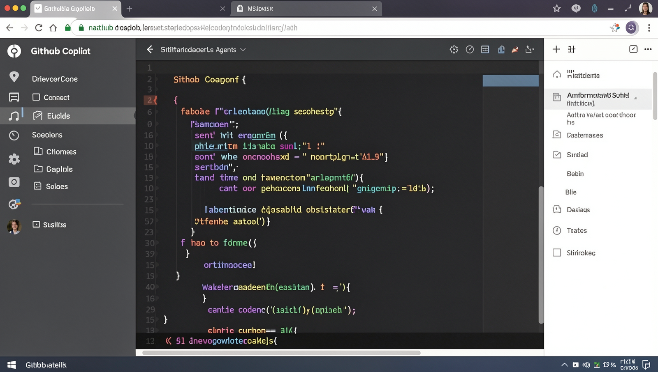Toggle the Smtlad checkbox

pyautogui.click(x=557, y=155)
